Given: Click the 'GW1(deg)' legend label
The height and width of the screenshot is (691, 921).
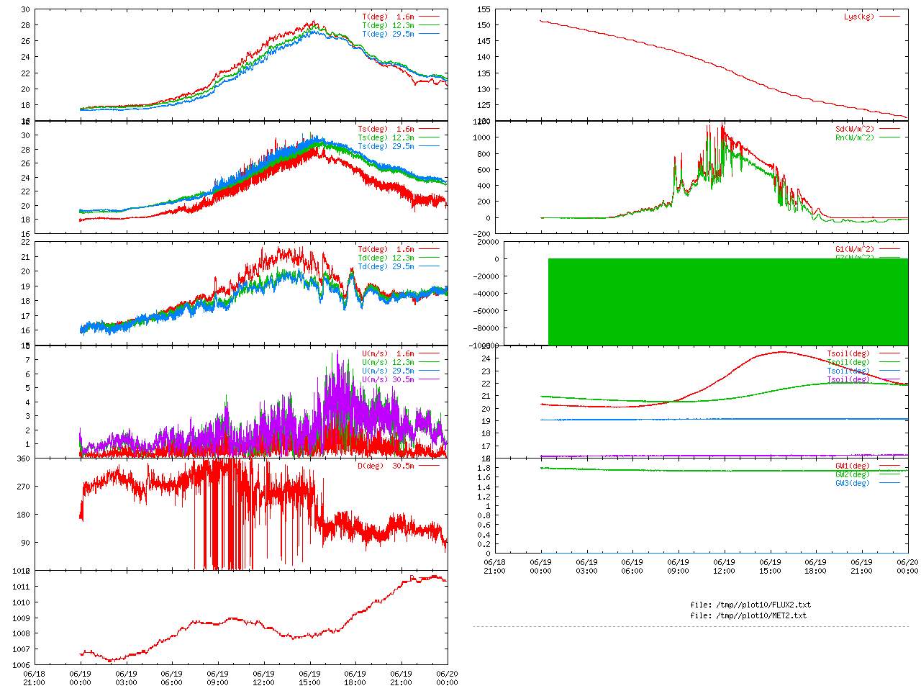Looking at the screenshot, I should tap(853, 466).
